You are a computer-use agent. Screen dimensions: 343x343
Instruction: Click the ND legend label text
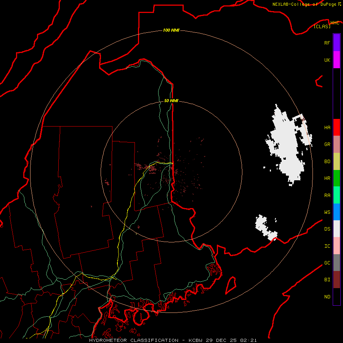click(327, 297)
